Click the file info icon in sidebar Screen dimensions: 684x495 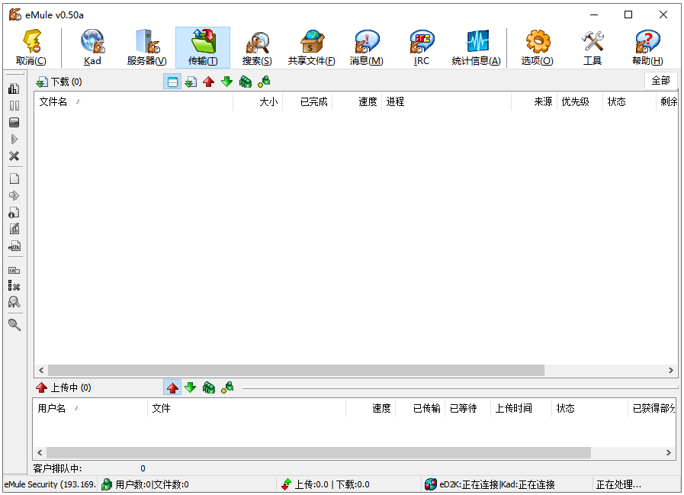click(14, 213)
